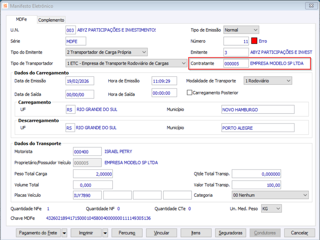Image resolution: width=320 pixels, height=240 pixels.
Task: Open arrow beside Pagamento do Frete button
Action: pos(64,233)
